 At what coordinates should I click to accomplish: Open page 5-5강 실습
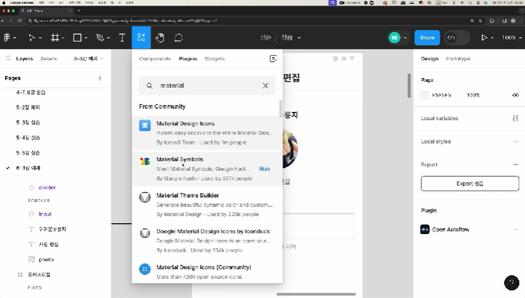[28, 153]
